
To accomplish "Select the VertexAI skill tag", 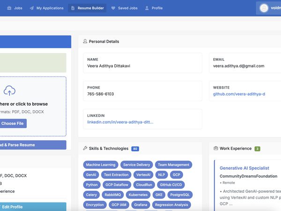I will [143, 175].
